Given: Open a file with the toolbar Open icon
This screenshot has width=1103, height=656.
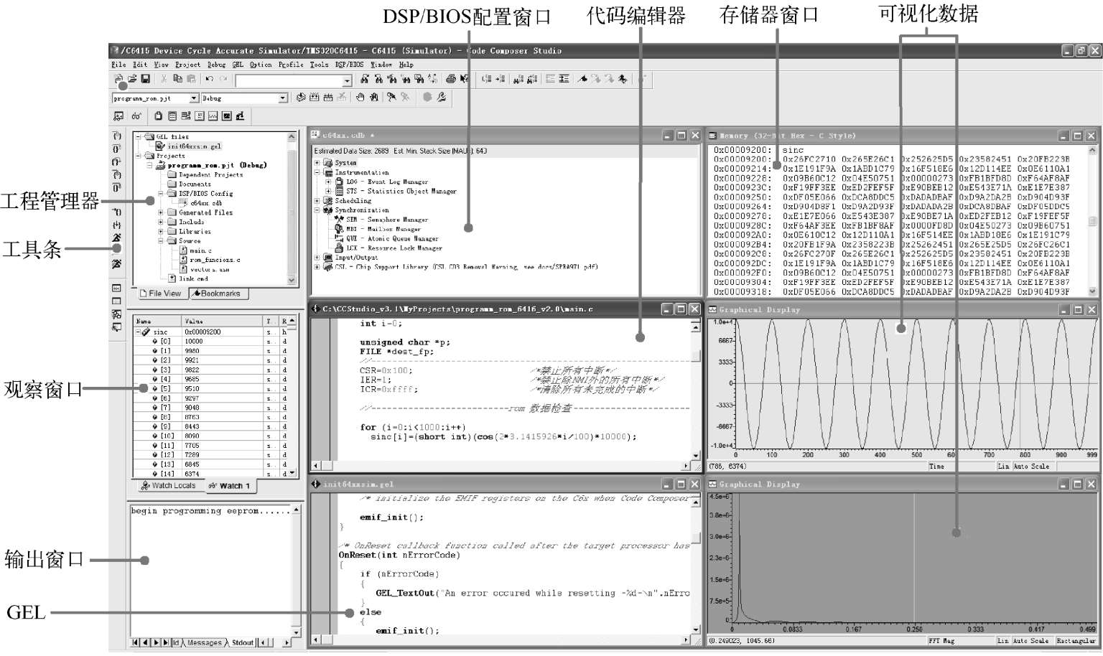Looking at the screenshot, I should click(132, 79).
